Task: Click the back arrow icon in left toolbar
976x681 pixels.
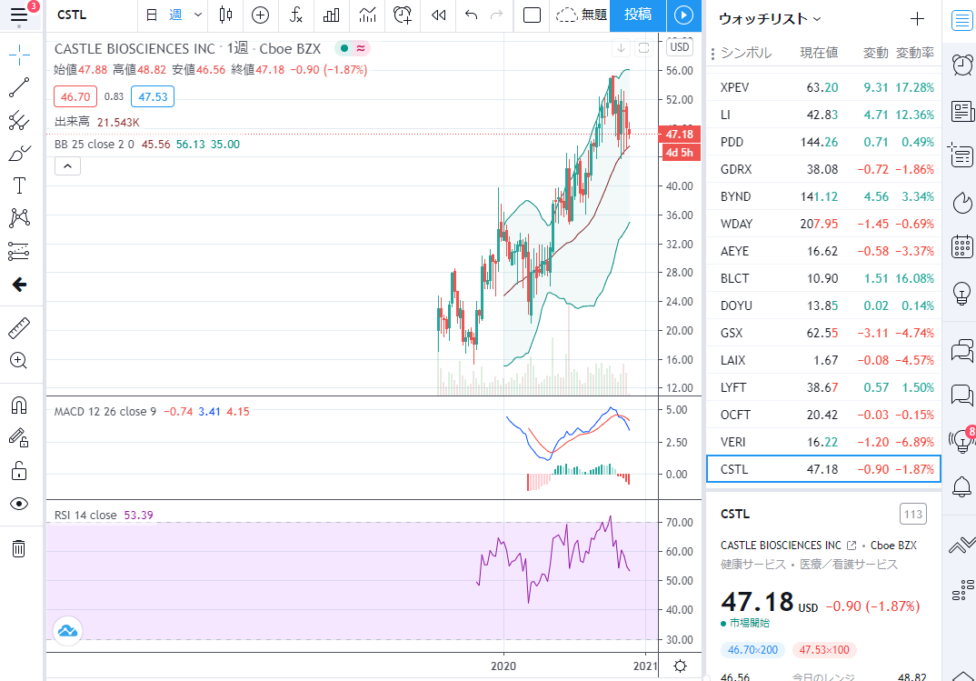Action: [x=19, y=285]
